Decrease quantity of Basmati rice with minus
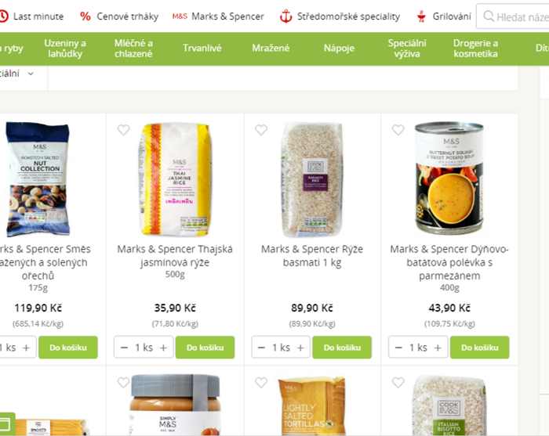The height and width of the screenshot is (436, 549). point(261,348)
